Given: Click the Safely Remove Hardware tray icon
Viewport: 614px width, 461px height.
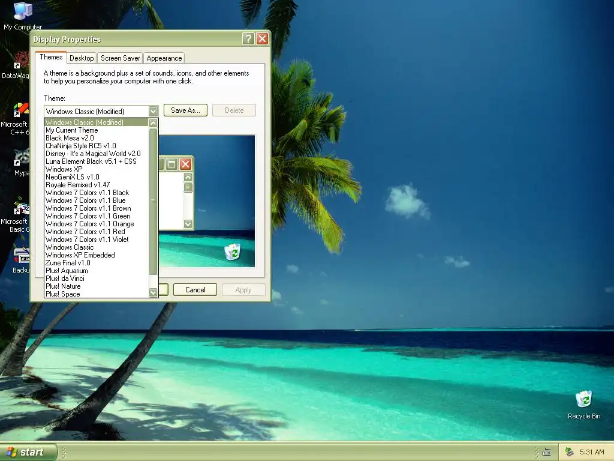Looking at the screenshot, I should tap(570, 452).
